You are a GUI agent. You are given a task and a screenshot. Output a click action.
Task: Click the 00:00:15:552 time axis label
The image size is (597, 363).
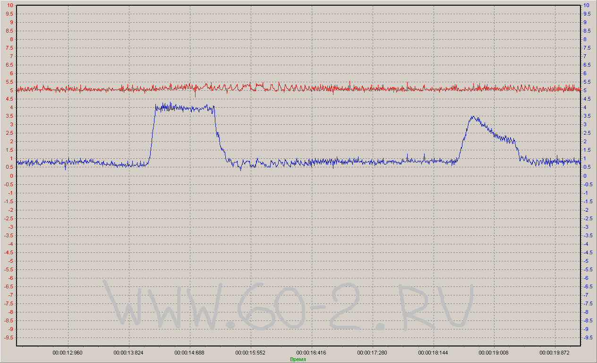(250, 353)
